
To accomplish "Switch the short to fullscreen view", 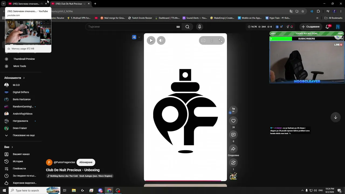I will click(220, 40).
